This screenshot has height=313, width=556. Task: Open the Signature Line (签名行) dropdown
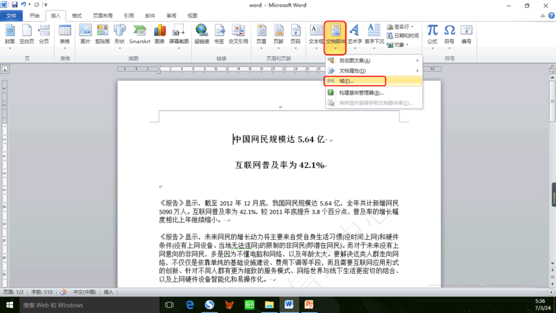tap(400, 27)
